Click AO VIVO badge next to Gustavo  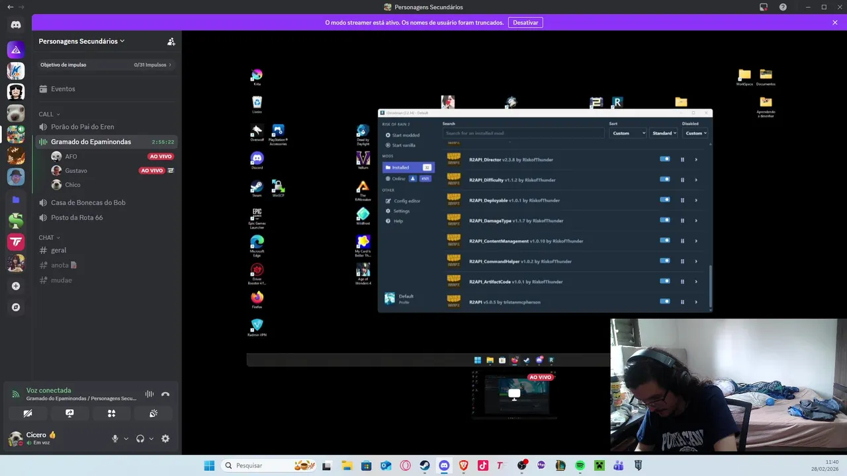[152, 171]
